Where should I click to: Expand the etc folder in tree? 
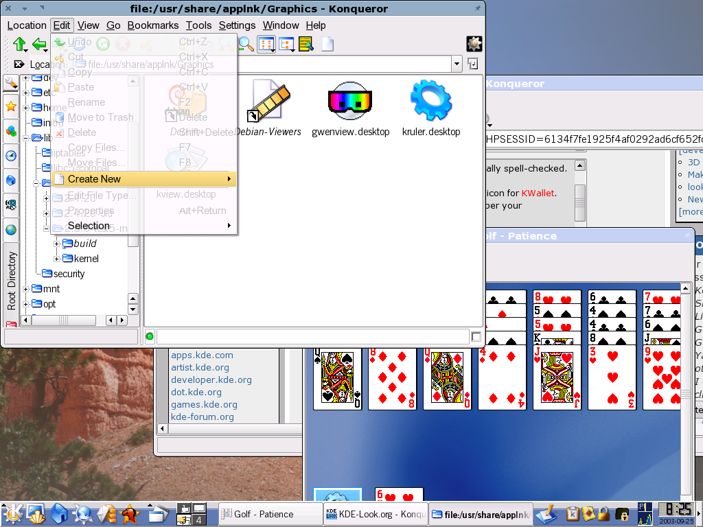pos(26,93)
